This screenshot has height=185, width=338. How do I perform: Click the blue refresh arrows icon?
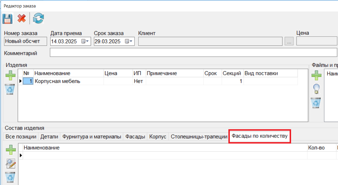(x=38, y=19)
